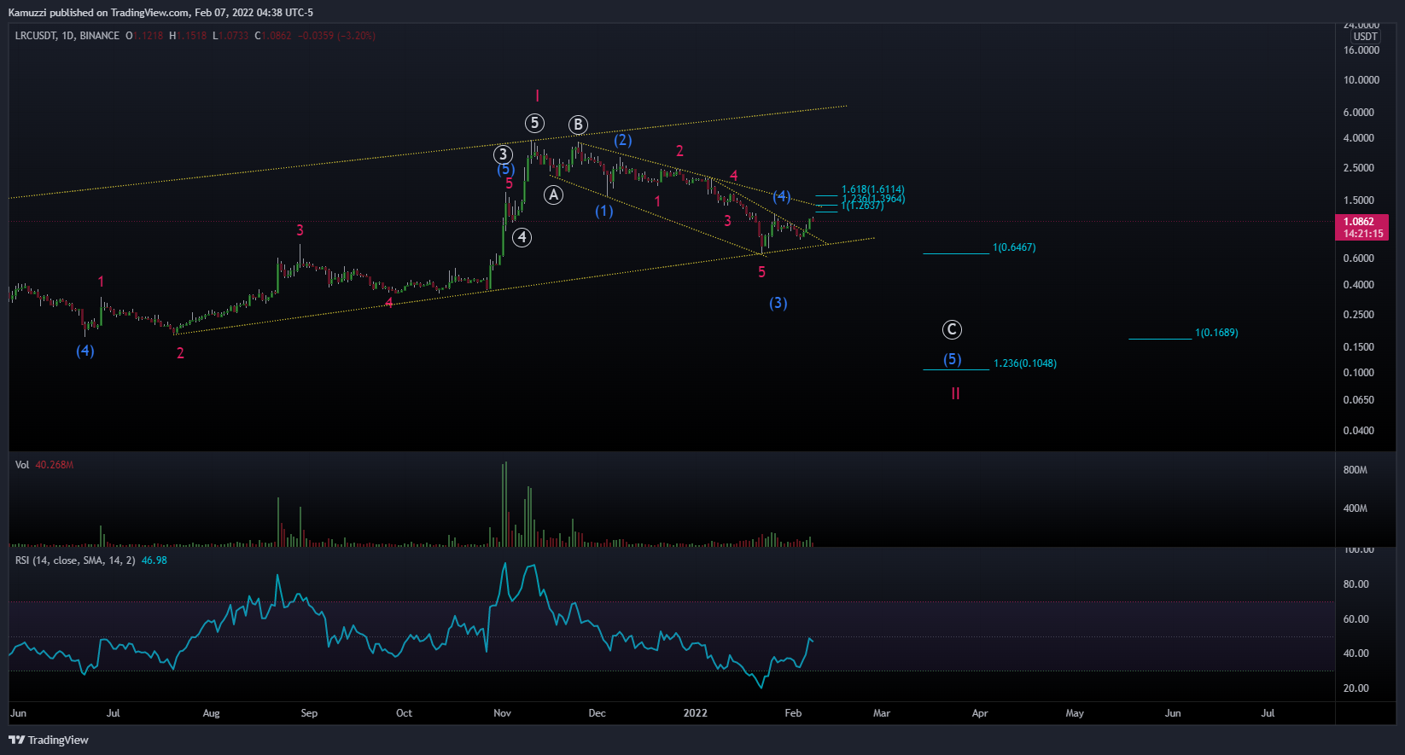The width and height of the screenshot is (1405, 755).
Task: Click the Fibonacci label 1(0.6467)
Action: tap(1014, 247)
